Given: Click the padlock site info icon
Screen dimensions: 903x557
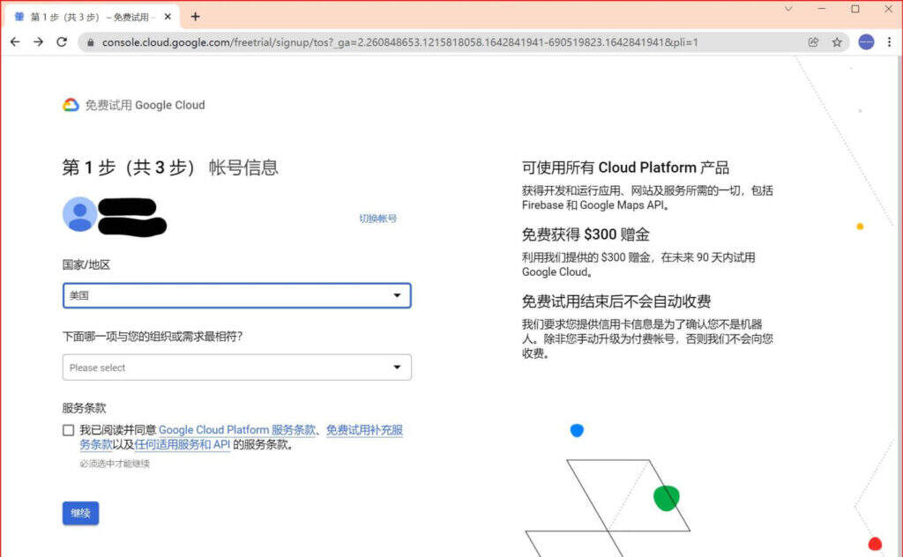Looking at the screenshot, I should pos(89,42).
